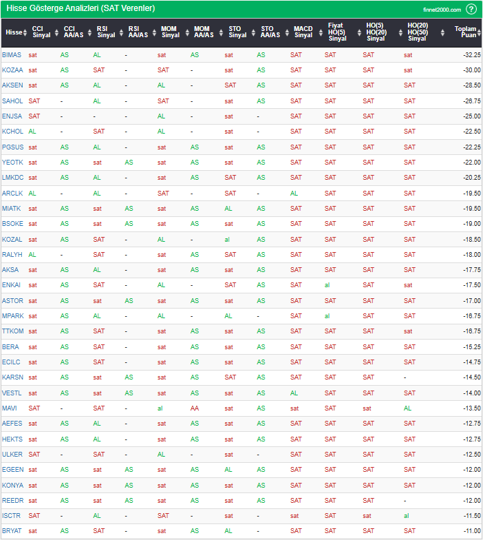Open the KOZAA stock link
Screen dimensions: 483x540
click(12, 70)
